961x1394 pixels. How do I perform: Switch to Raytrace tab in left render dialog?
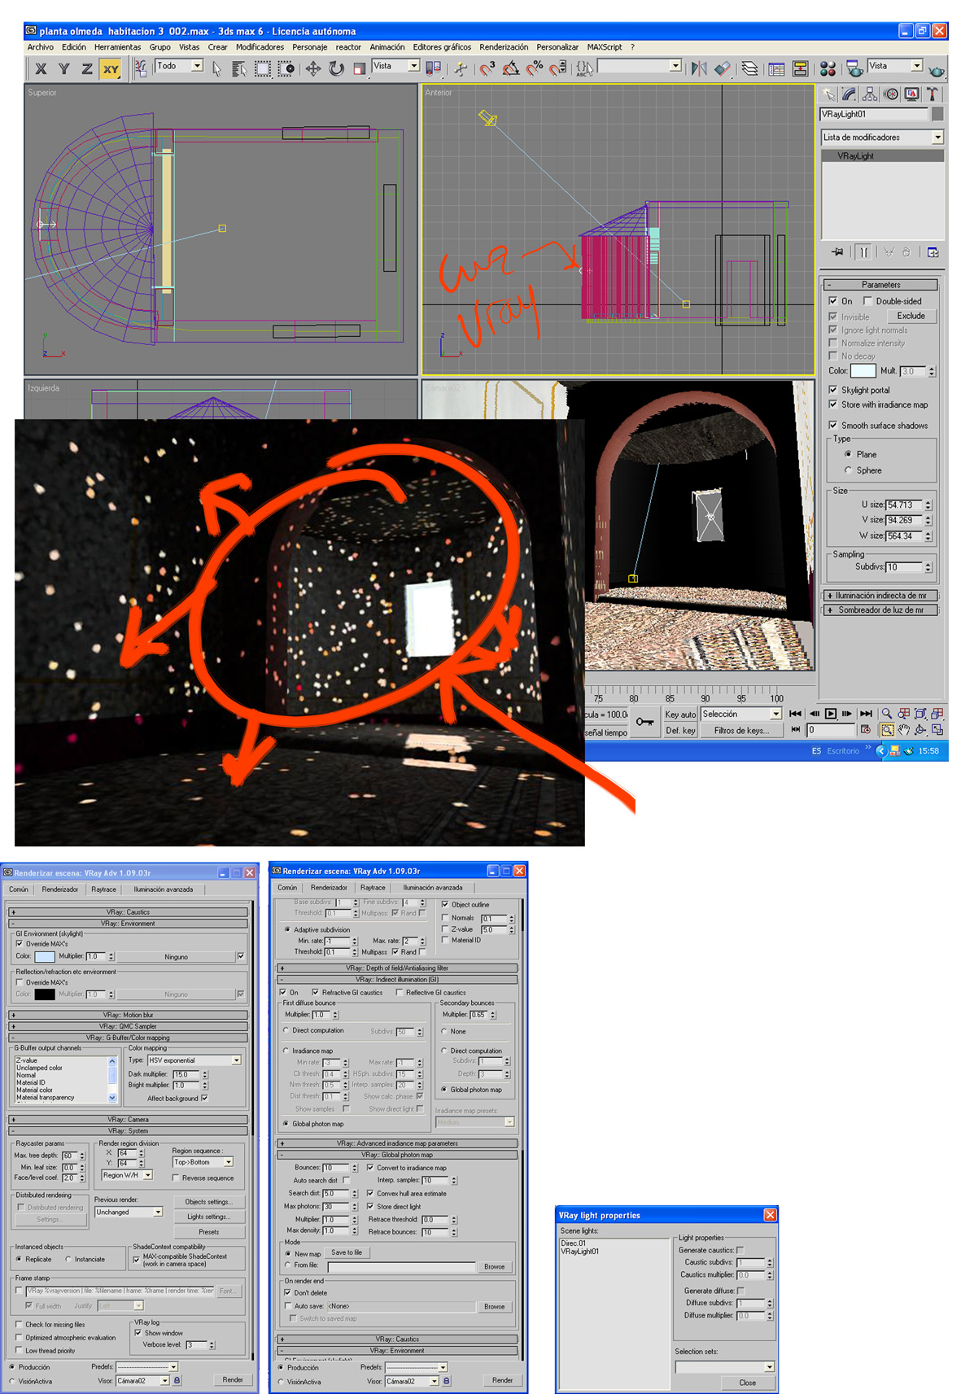[x=103, y=889]
